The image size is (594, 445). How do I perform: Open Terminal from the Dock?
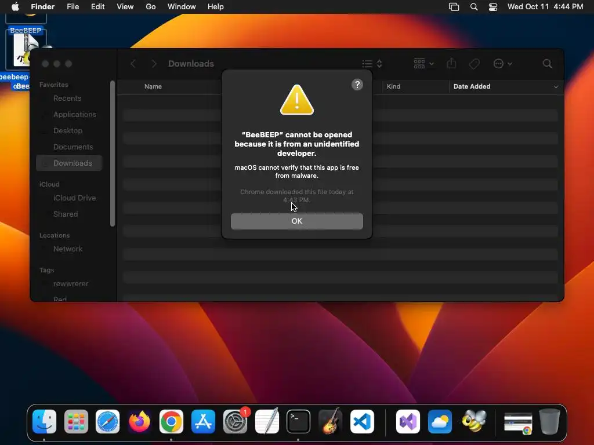[x=298, y=421]
